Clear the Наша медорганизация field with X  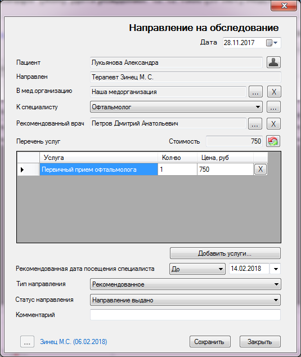274,92
